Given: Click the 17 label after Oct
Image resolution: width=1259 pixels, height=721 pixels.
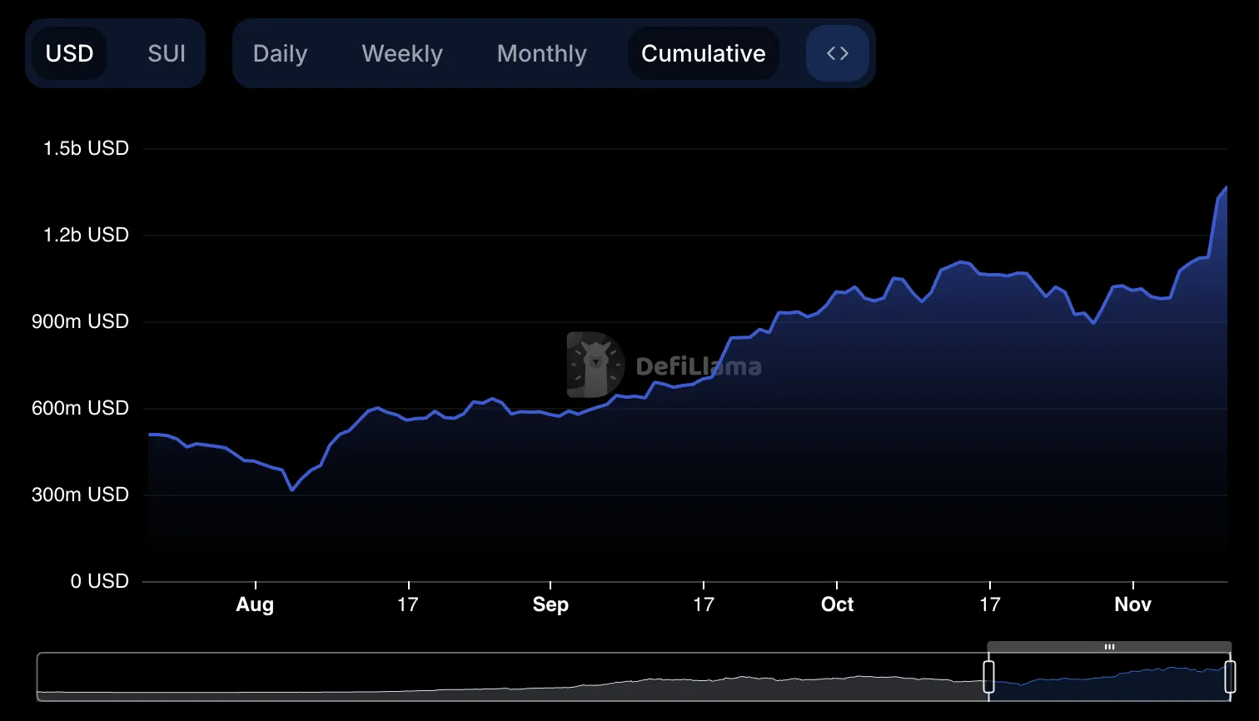Looking at the screenshot, I should (989, 604).
